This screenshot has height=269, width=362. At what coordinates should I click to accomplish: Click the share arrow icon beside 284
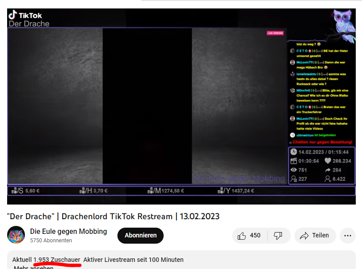pyautogui.click(x=328, y=170)
